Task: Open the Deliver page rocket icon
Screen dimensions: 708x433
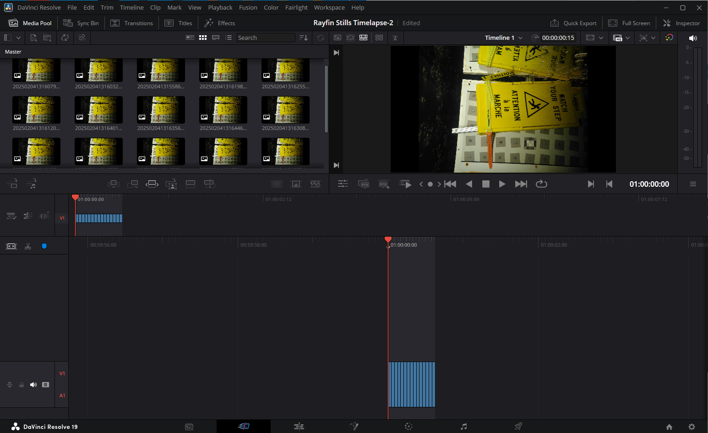Action: click(x=518, y=427)
